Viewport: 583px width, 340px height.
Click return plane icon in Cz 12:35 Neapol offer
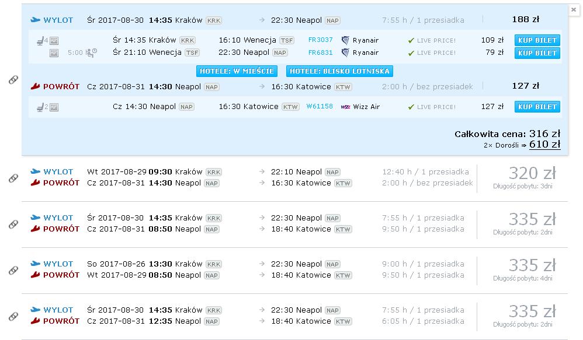(x=35, y=321)
